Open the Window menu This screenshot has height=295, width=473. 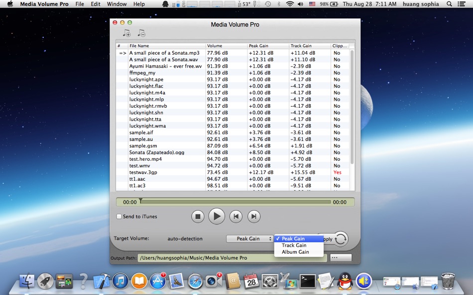117,4
